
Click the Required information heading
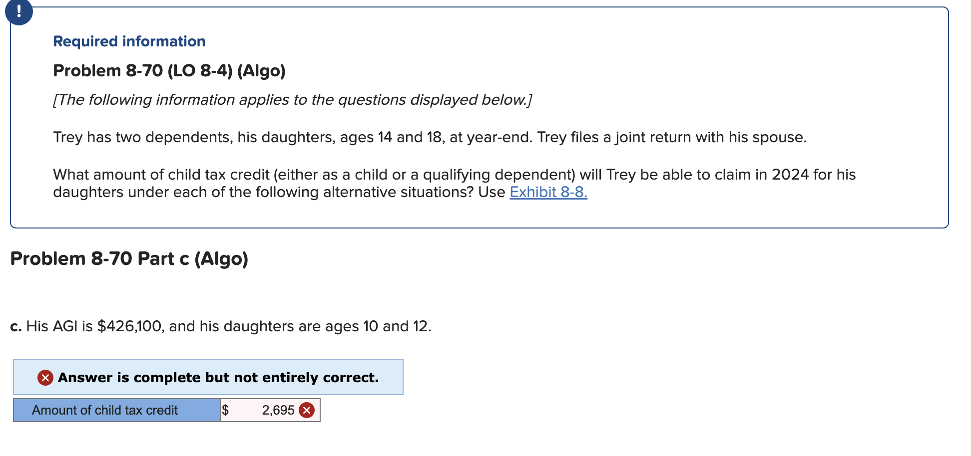pyautogui.click(x=129, y=41)
